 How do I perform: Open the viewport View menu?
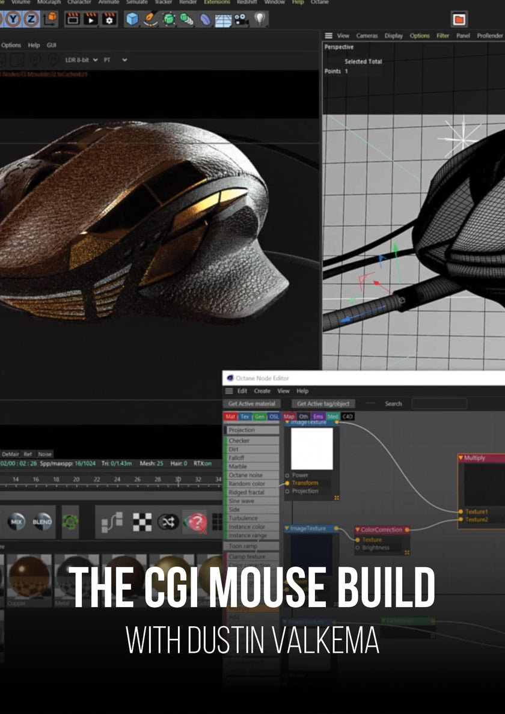pos(343,35)
